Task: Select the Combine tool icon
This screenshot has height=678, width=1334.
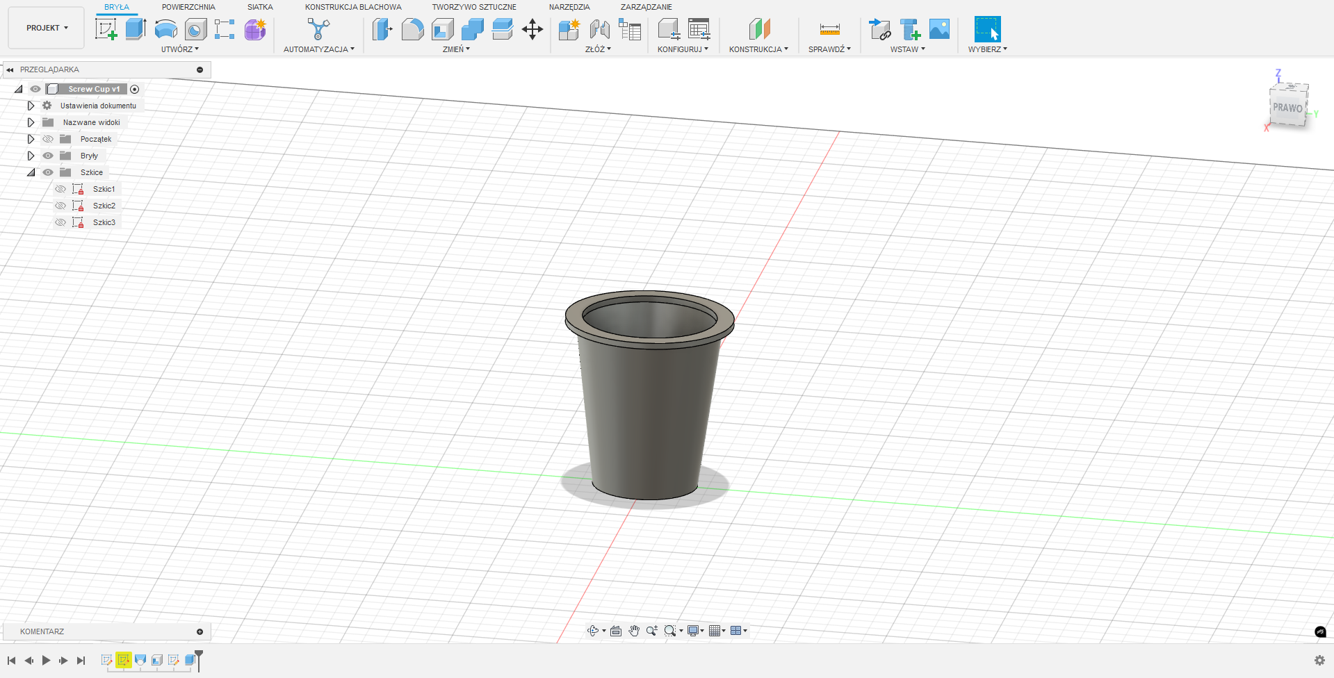Action: (x=472, y=29)
